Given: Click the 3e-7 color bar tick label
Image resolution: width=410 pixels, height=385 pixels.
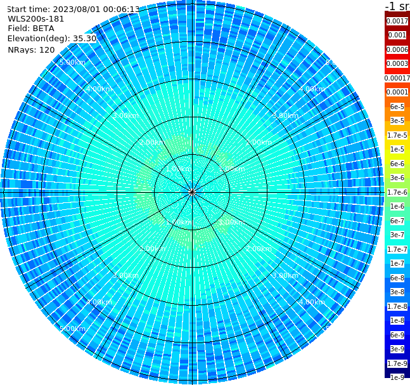Looking at the screenshot, I should click(x=397, y=235).
